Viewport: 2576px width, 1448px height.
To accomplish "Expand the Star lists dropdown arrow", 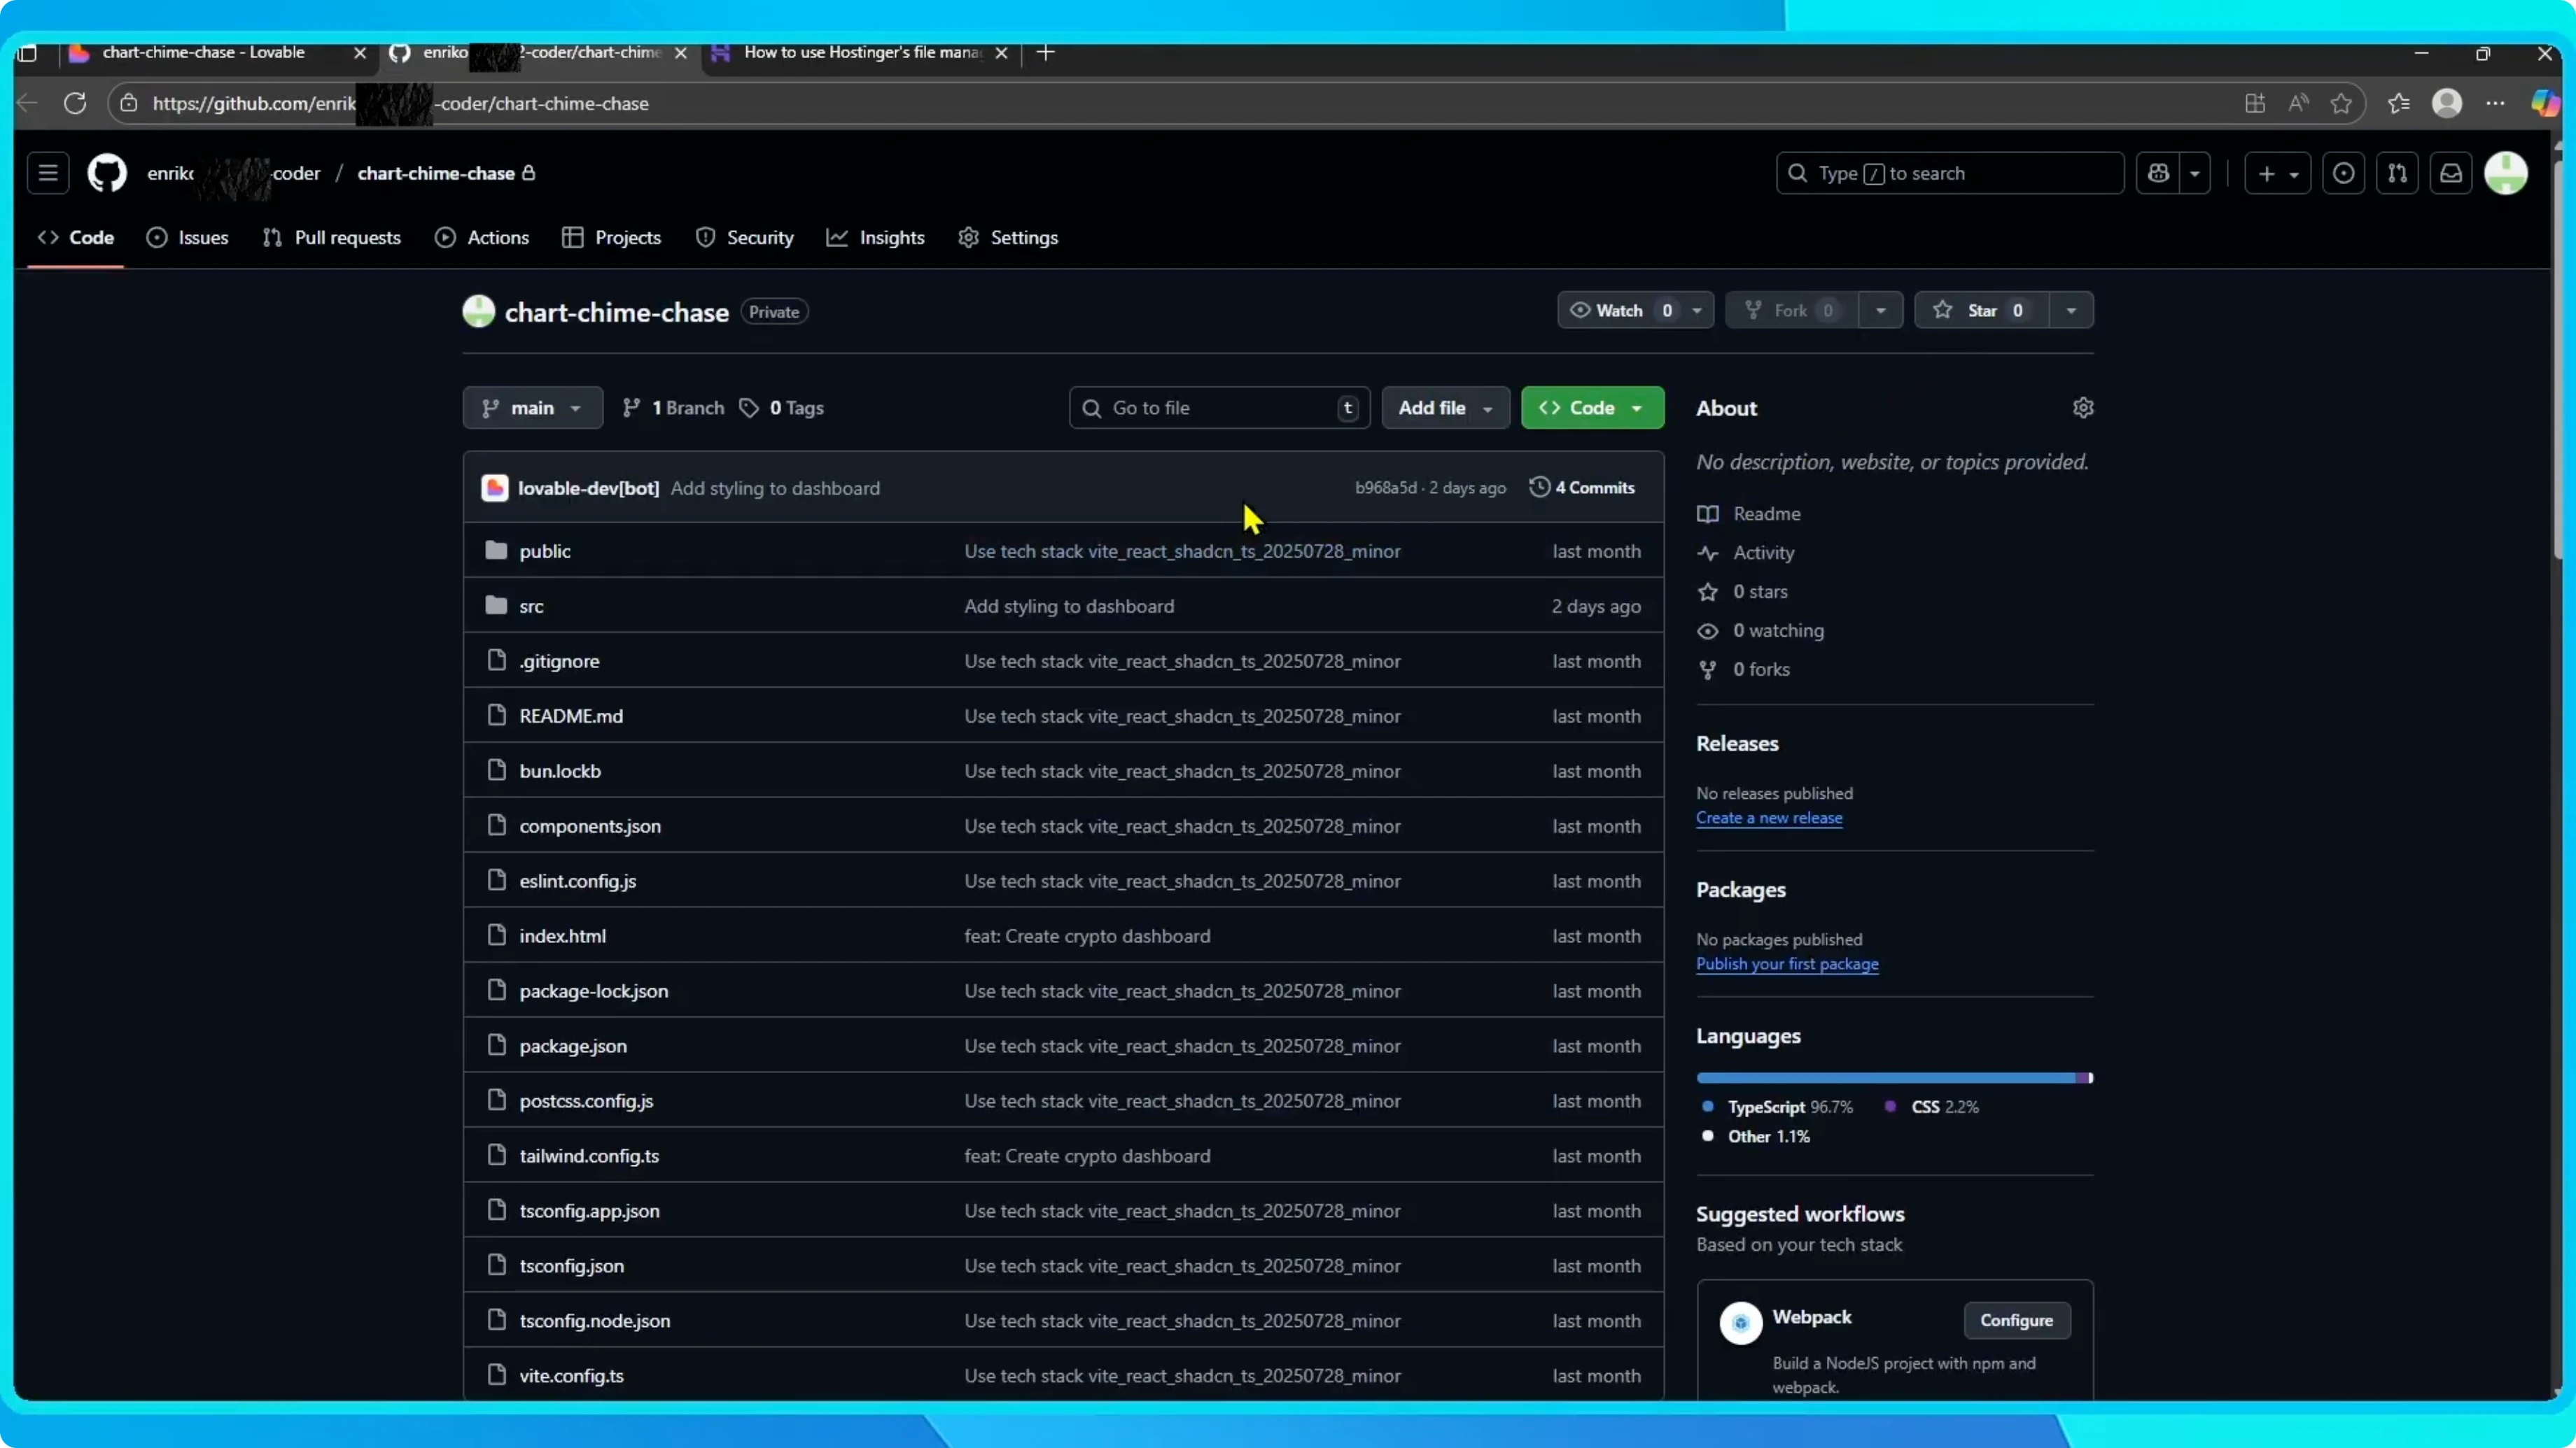I will click(2071, 311).
